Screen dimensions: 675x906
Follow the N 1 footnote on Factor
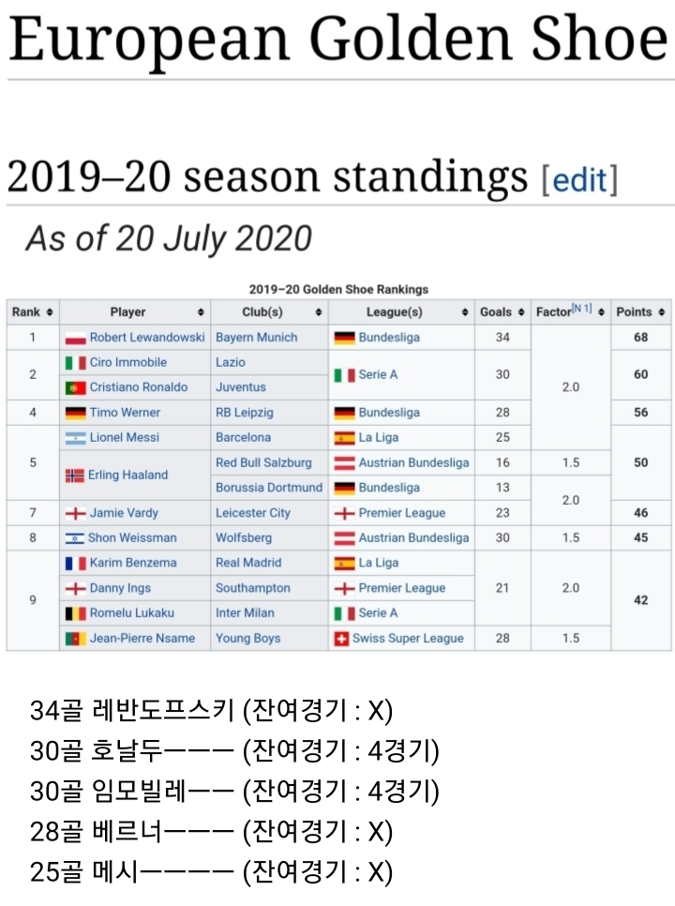[581, 309]
